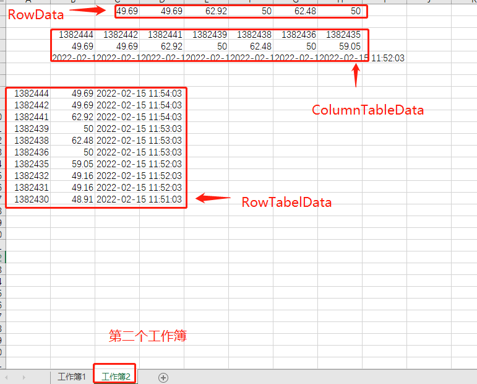Select 1382439 in the vertical RowTabelData list
The width and height of the screenshot is (477, 384).
coord(31,129)
